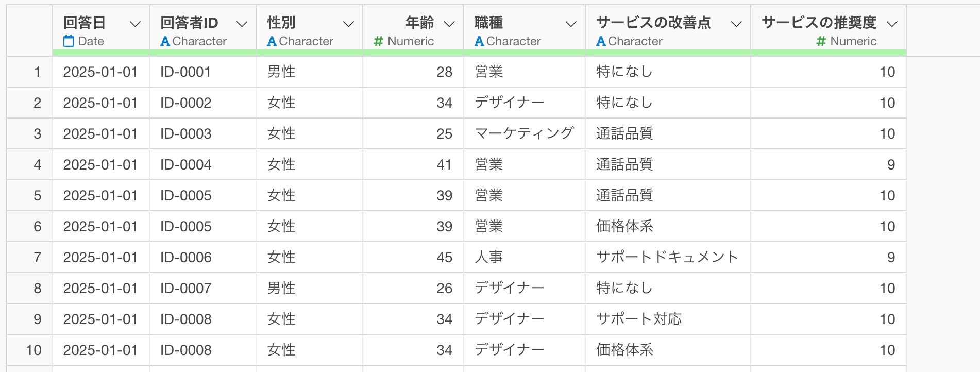
Task: Click the Numeric hash icon under サービスの推奨度
Action: click(821, 41)
